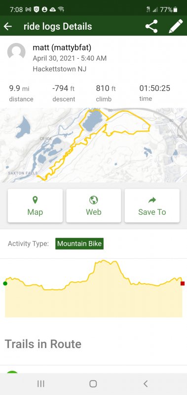187x395 pixels.
Task: Tap the green start marker on elevation chart
Action: coord(5,283)
